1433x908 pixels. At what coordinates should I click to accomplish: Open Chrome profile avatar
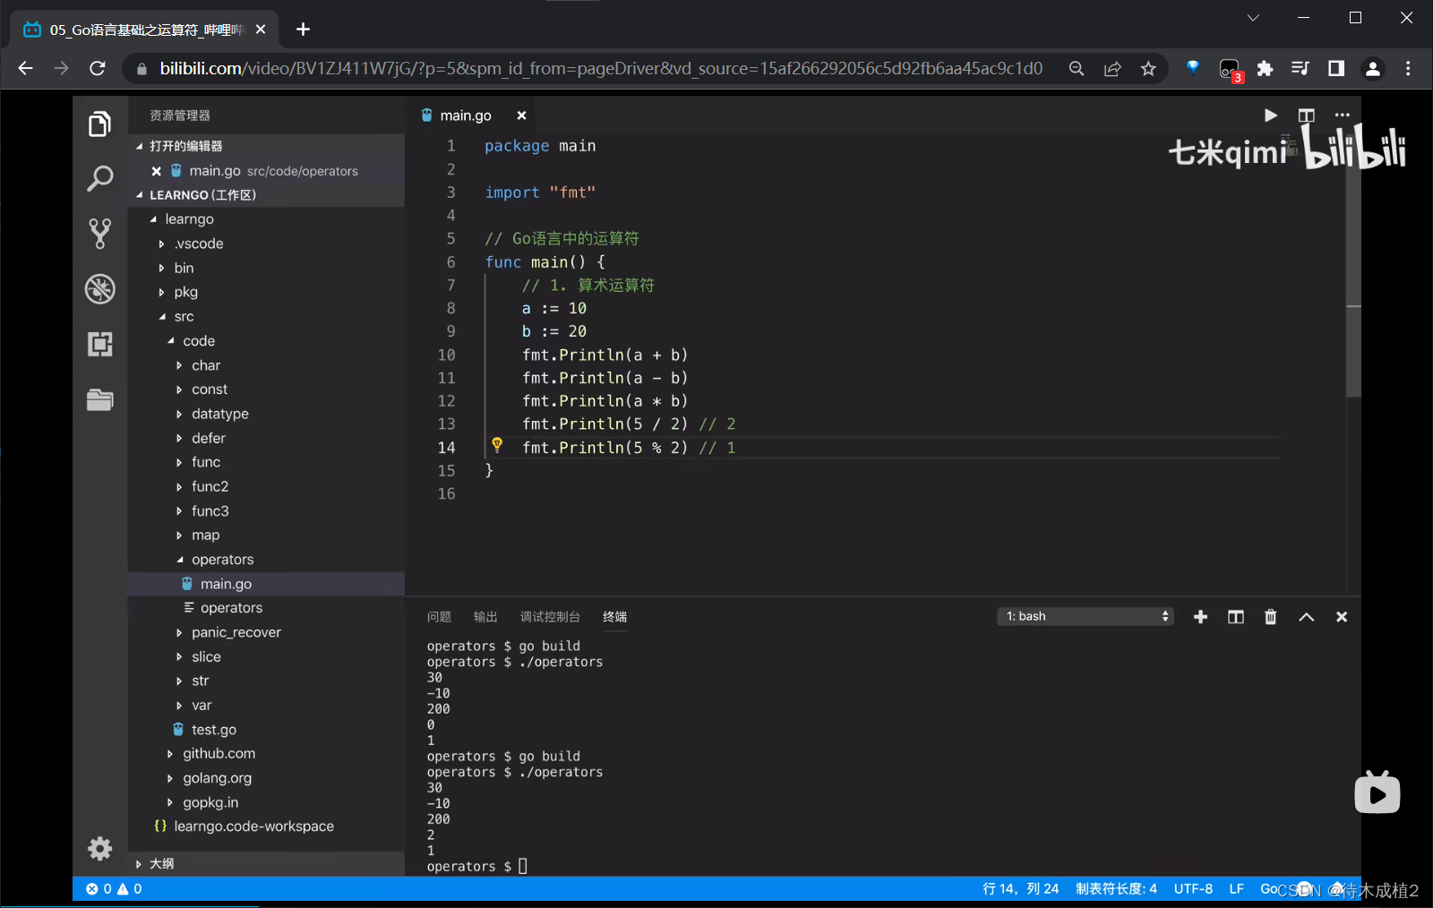1372,69
